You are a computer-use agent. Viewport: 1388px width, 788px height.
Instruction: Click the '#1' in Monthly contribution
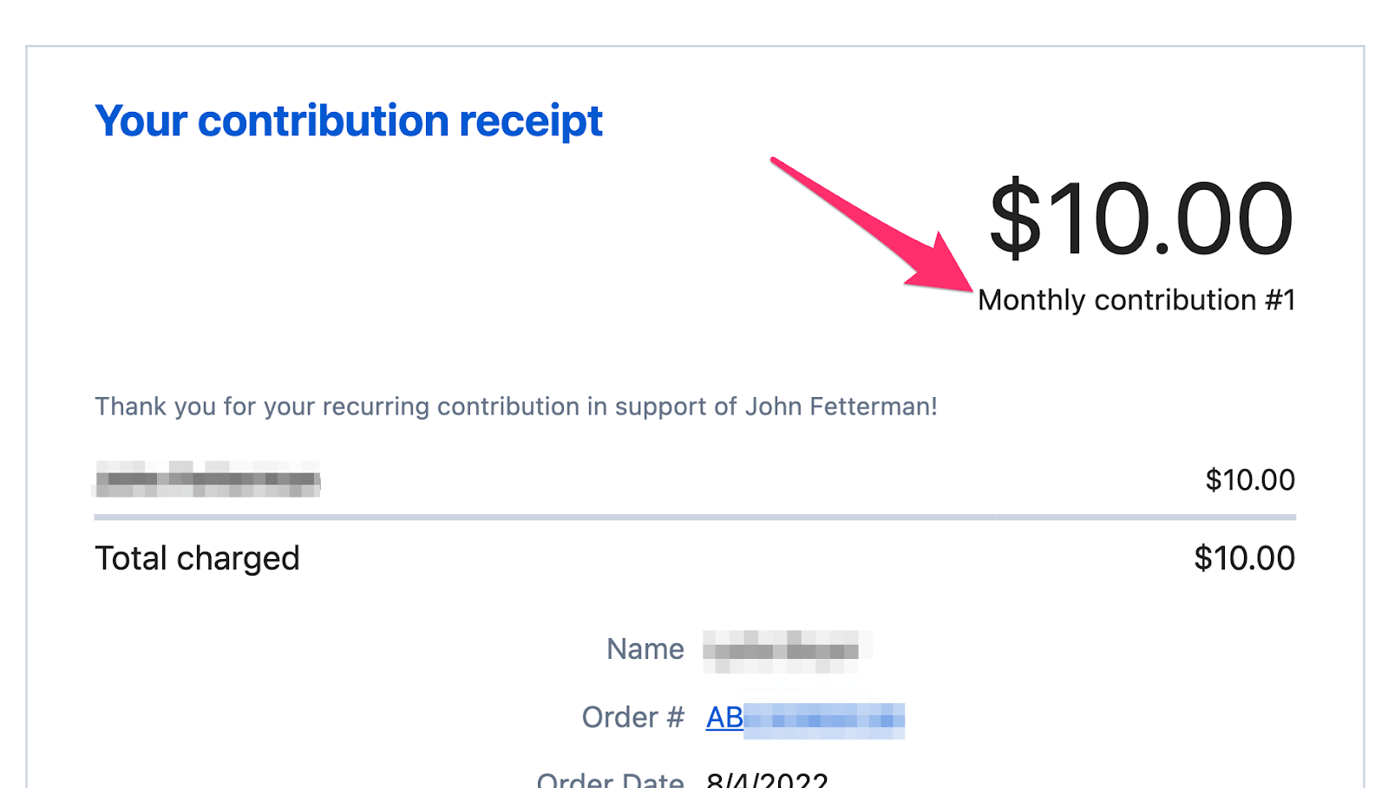tap(1280, 300)
